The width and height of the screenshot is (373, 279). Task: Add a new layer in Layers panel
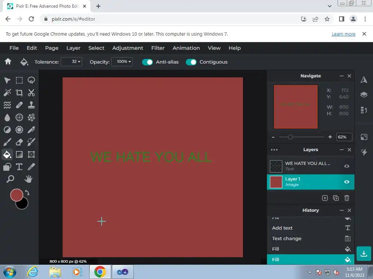325,198
